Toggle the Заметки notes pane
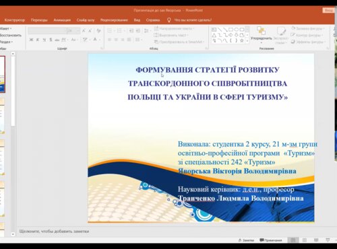 click(x=246, y=240)
